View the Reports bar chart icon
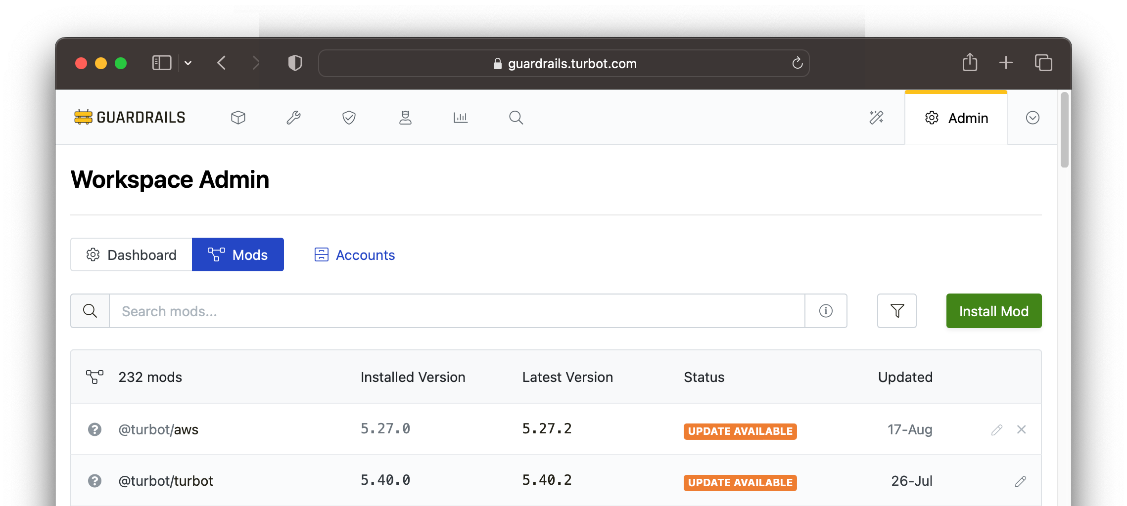This screenshot has width=1127, height=506. click(460, 118)
